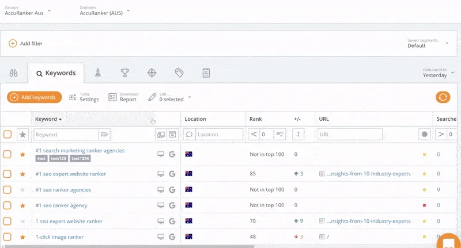
Task: Click the orange refresh button
Action: 443,97
